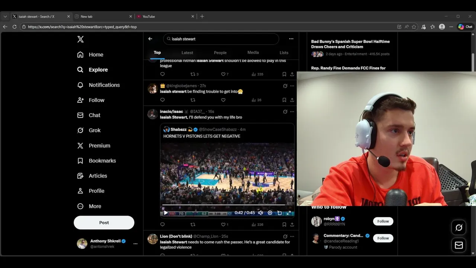The height and width of the screenshot is (268, 476).
Task: Open Articles from the sidebar
Action: [92, 176]
